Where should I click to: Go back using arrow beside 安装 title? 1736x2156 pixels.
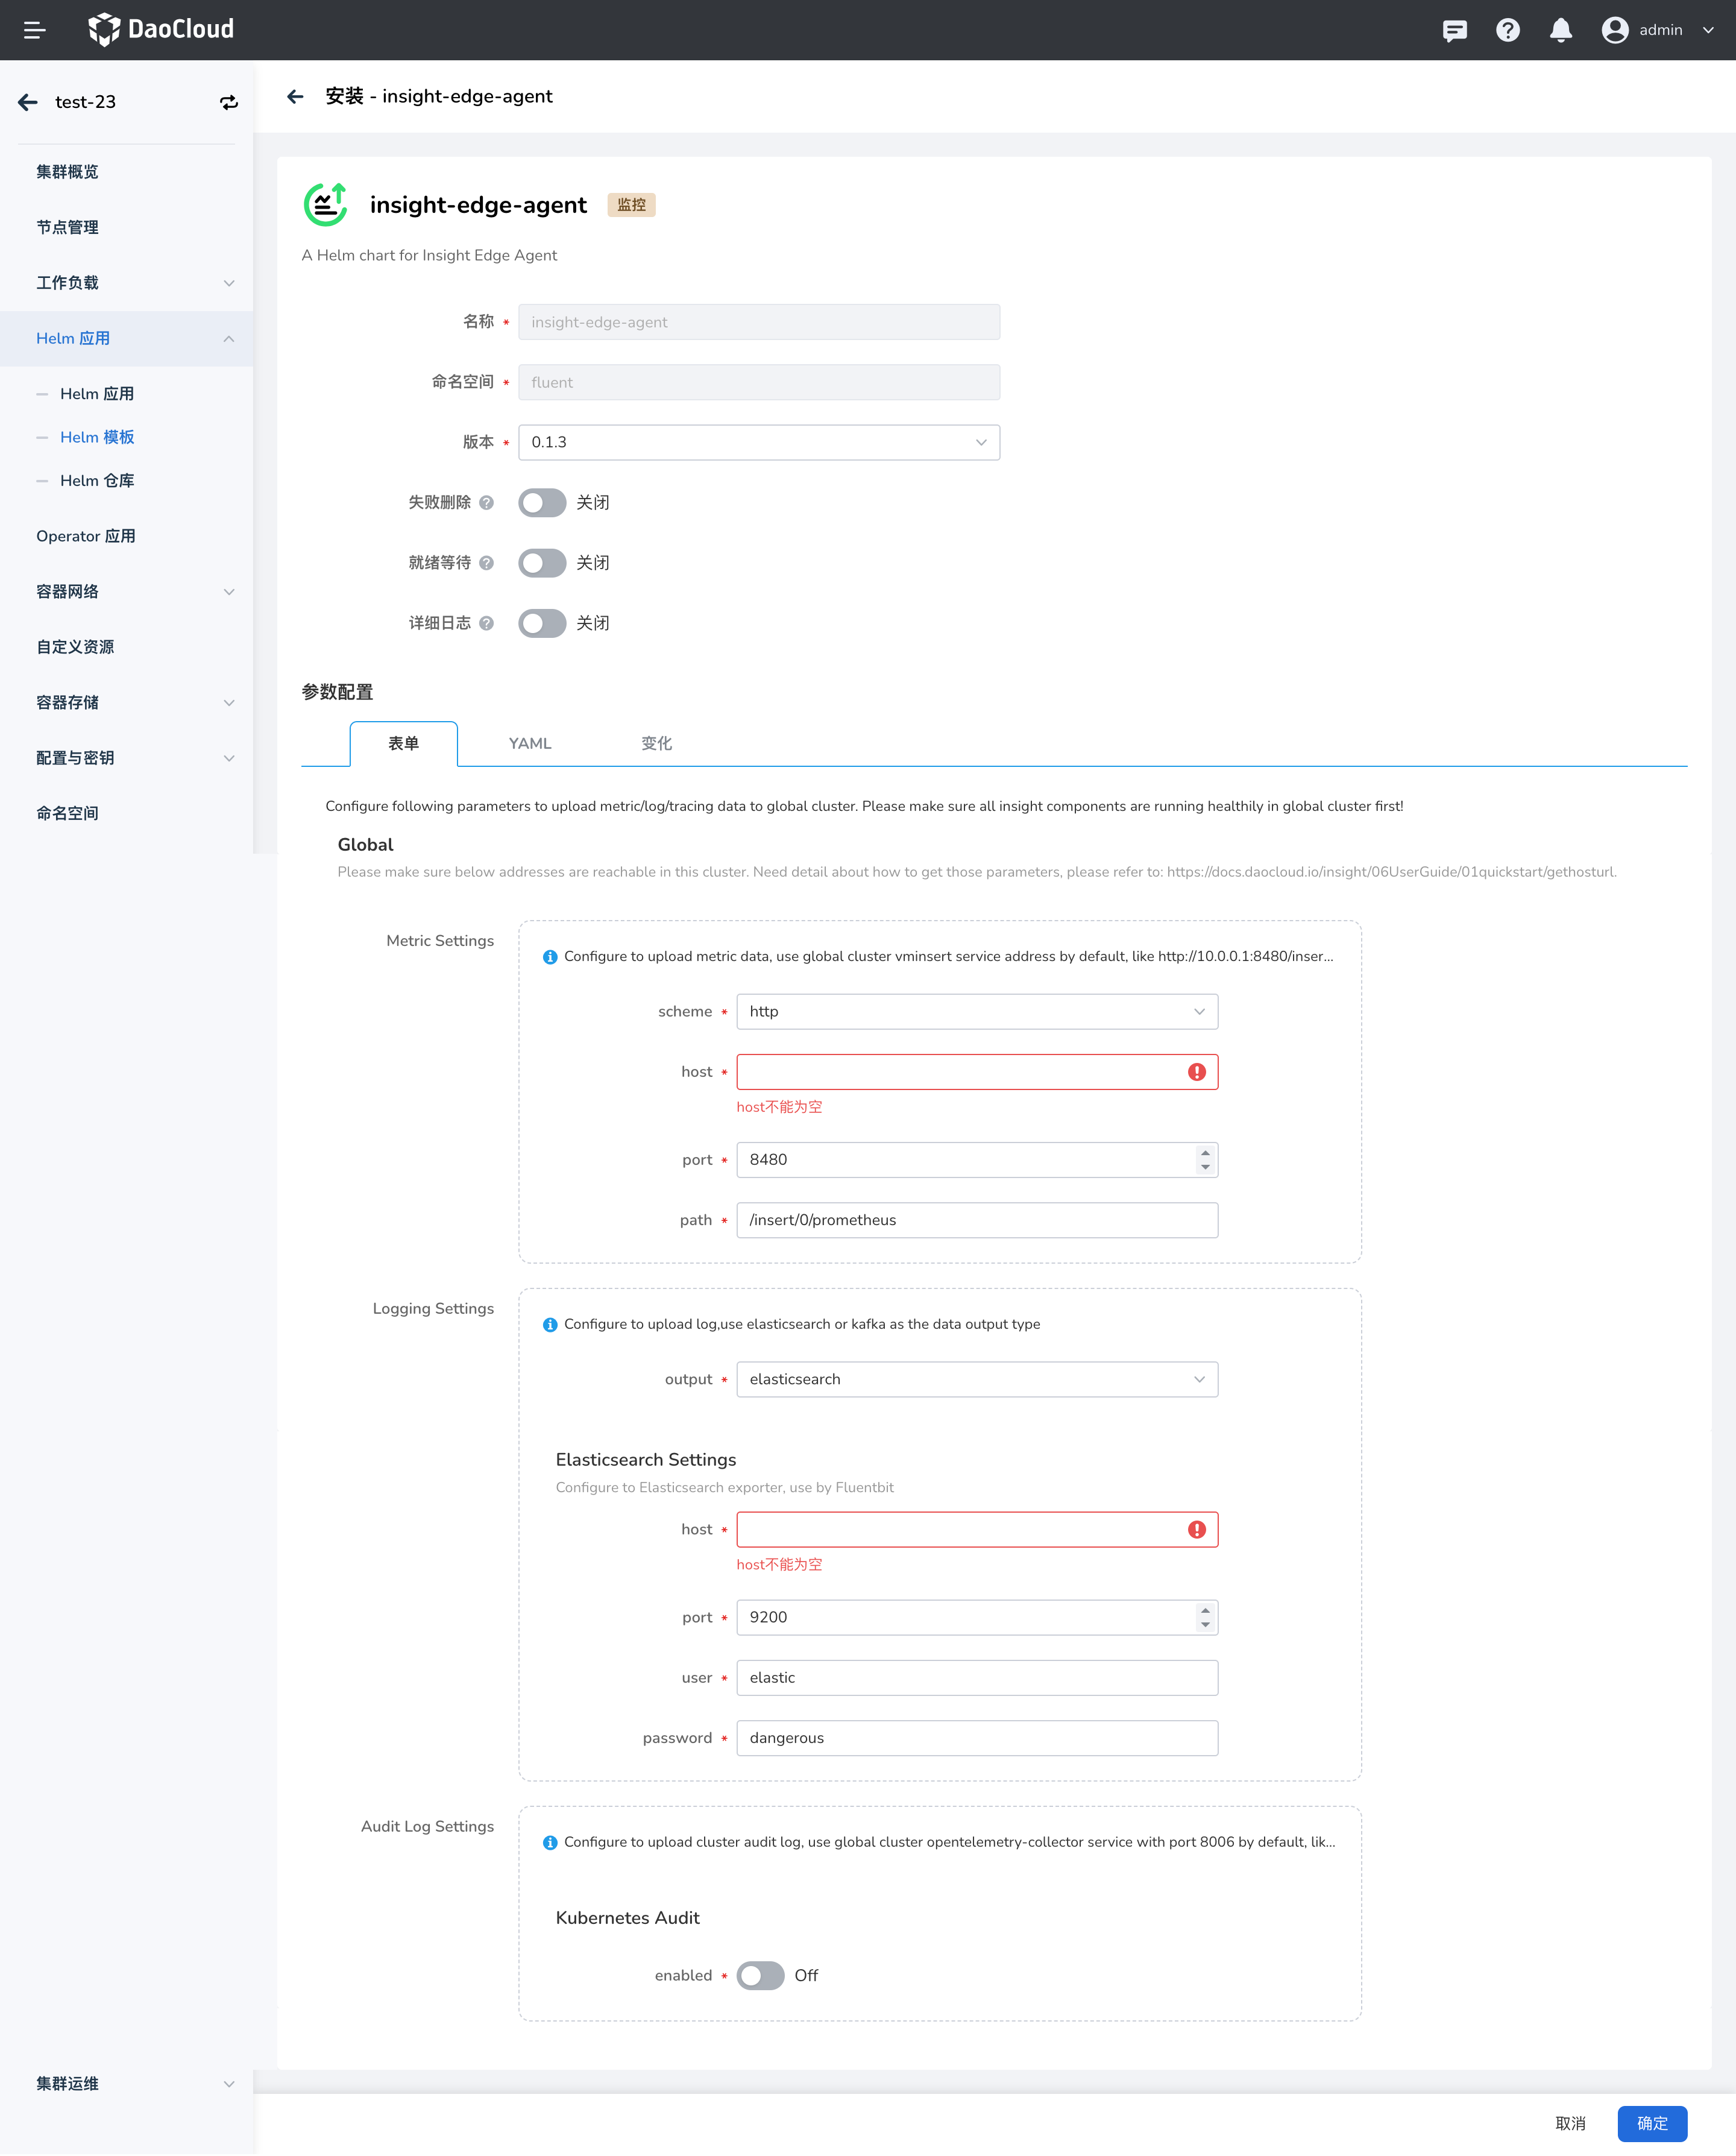click(295, 96)
